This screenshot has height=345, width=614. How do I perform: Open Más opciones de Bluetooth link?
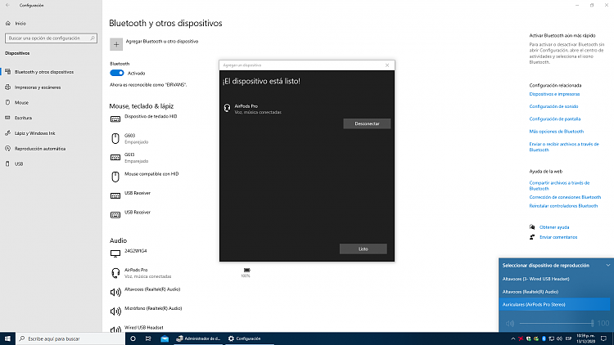tap(556, 132)
